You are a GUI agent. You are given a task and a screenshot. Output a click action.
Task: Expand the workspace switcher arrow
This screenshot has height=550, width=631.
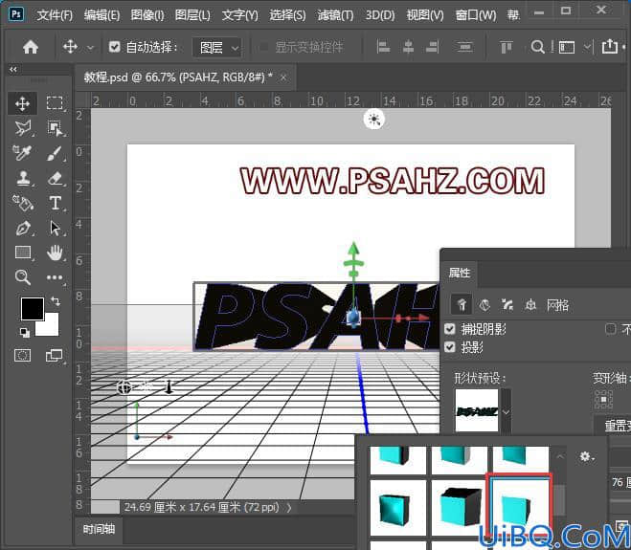(587, 47)
